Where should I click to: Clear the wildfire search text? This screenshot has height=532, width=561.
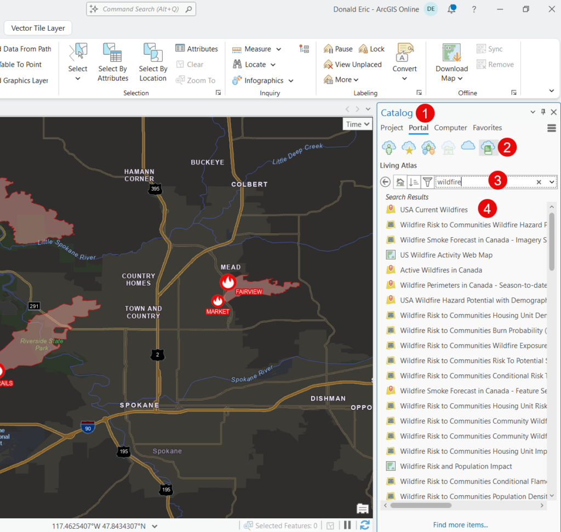[539, 182]
